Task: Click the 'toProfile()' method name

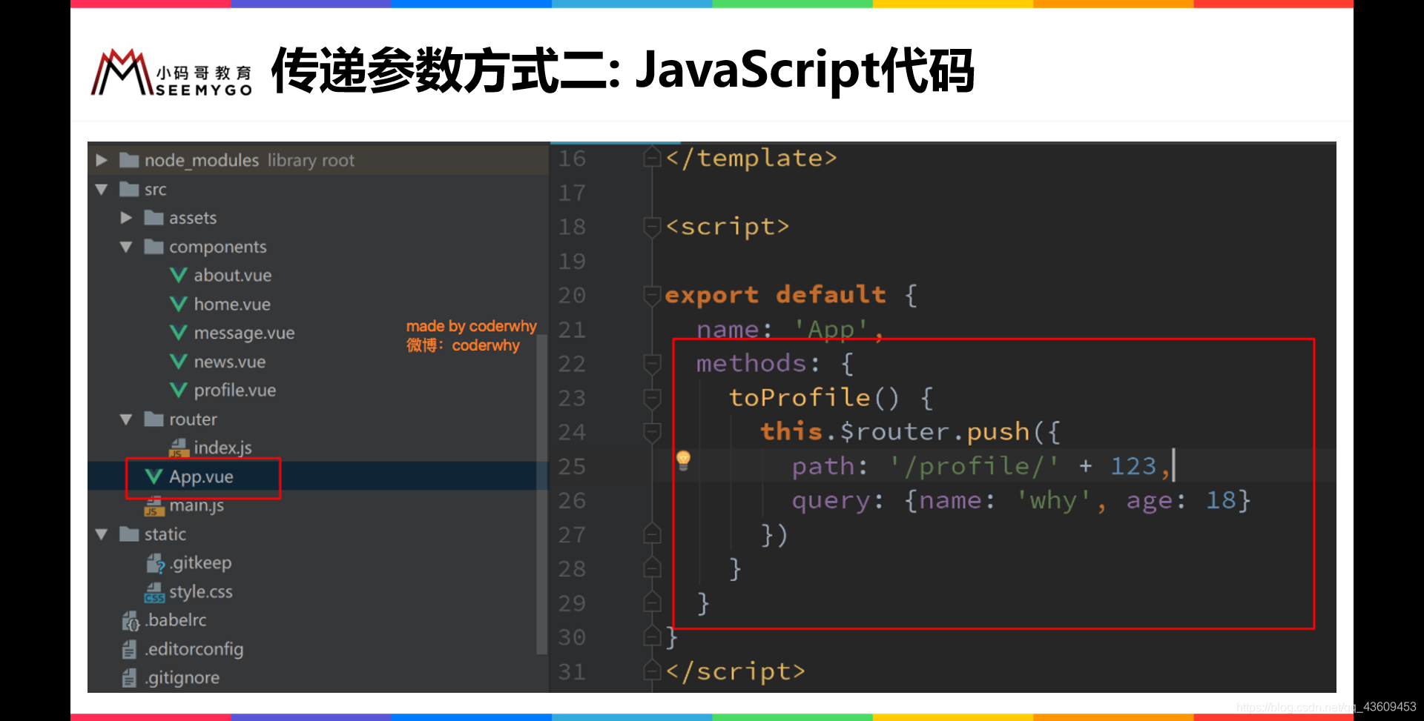Action: [814, 398]
